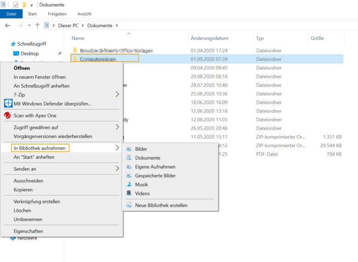Sort by the Größe column header
This screenshot has height=262, width=358.
(x=317, y=38)
